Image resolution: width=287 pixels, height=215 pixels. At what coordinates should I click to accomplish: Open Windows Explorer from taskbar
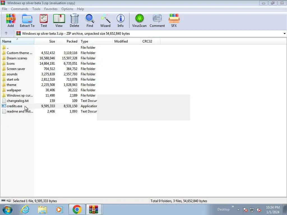pyautogui.click(x=42, y=209)
